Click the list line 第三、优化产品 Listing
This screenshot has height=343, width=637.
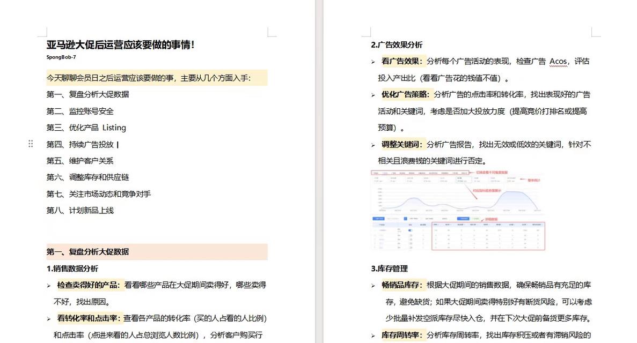pyautogui.click(x=86, y=128)
